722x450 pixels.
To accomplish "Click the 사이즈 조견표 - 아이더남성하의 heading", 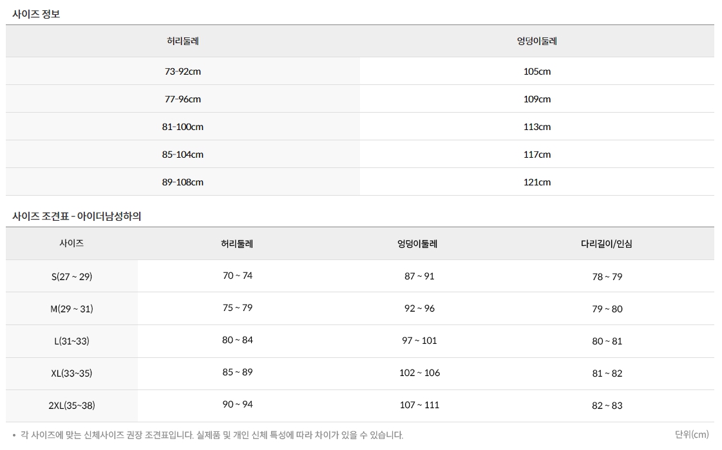I will click(x=77, y=216).
